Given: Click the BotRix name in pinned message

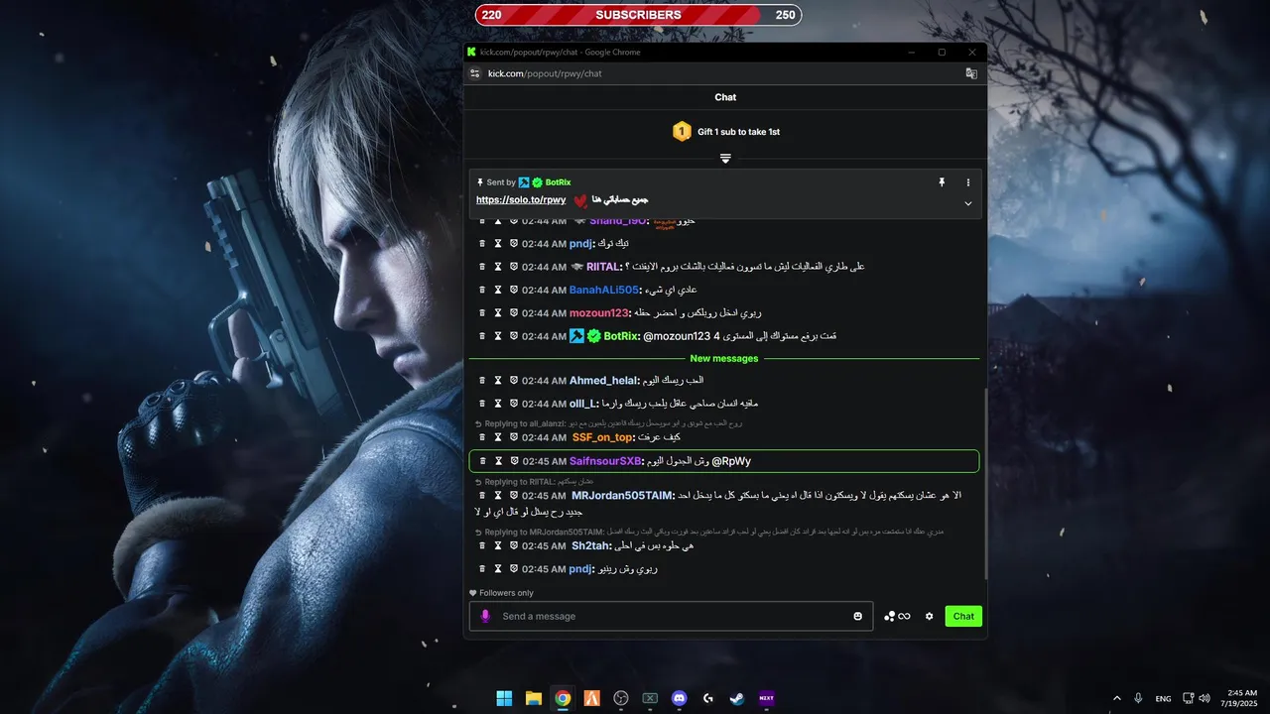Looking at the screenshot, I should click(x=558, y=182).
